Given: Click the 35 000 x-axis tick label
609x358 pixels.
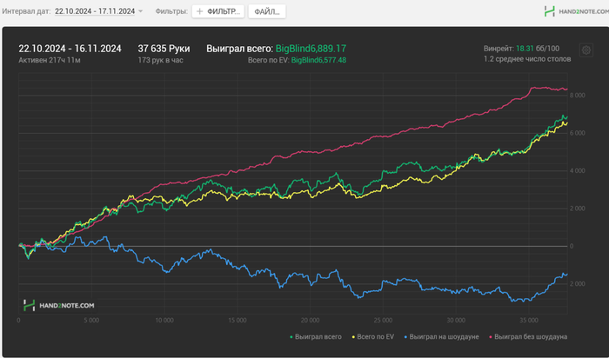Looking at the screenshot, I should [529, 321].
